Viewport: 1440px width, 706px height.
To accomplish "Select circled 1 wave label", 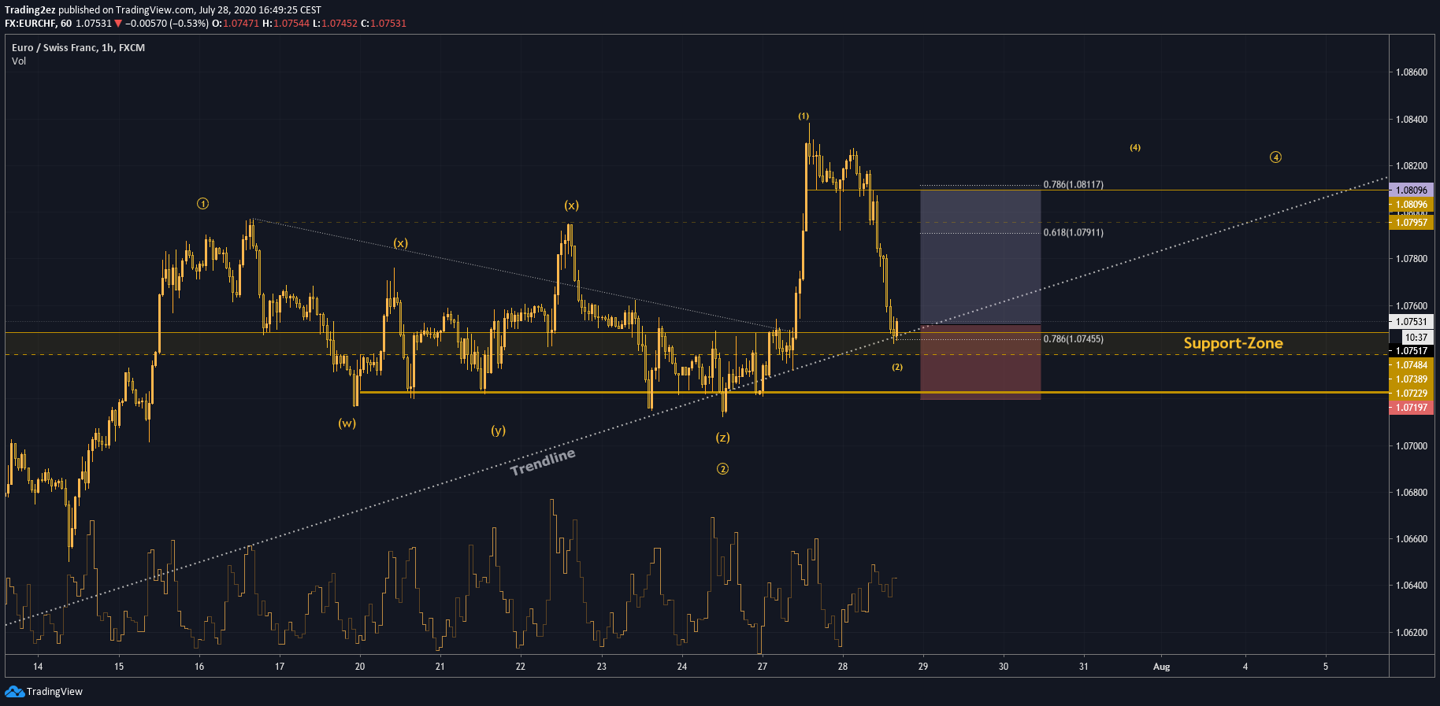I will coord(202,204).
